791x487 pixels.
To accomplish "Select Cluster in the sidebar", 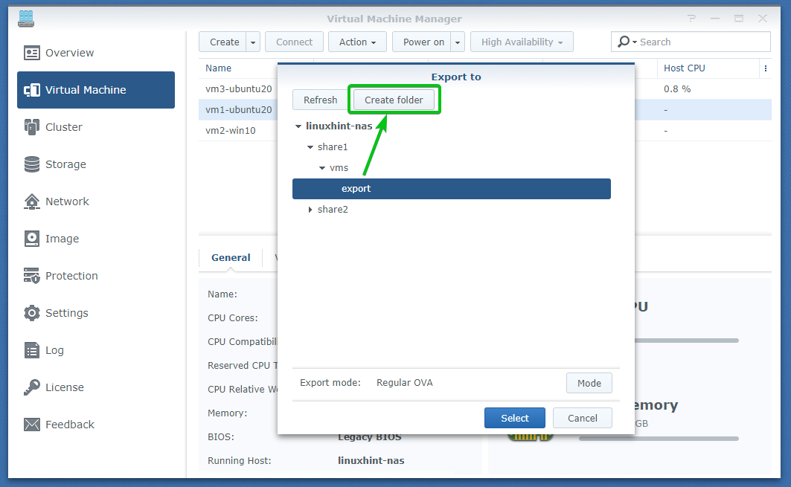I will pos(96,127).
